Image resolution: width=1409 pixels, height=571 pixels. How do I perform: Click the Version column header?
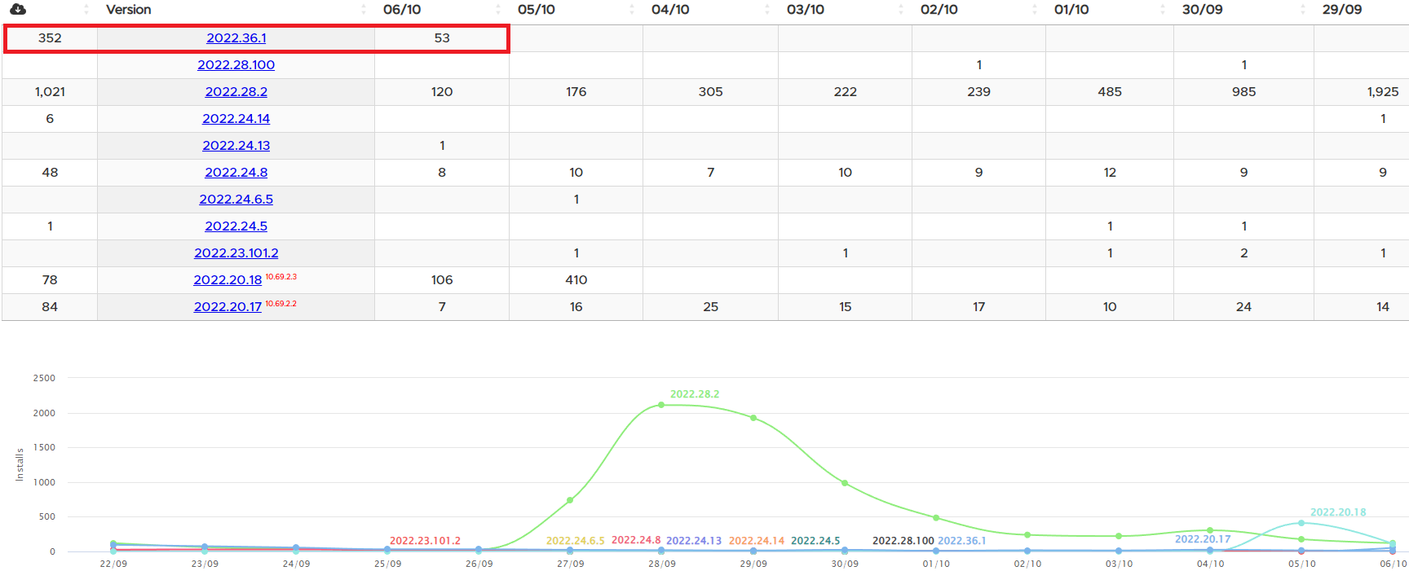[x=129, y=10]
